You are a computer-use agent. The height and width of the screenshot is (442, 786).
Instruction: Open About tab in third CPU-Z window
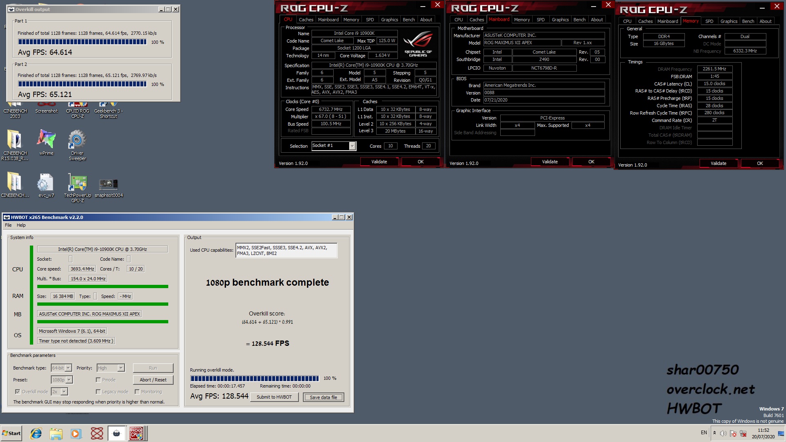coord(766,21)
